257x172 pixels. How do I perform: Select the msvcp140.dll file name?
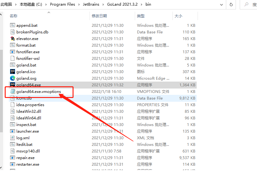pos(28,151)
